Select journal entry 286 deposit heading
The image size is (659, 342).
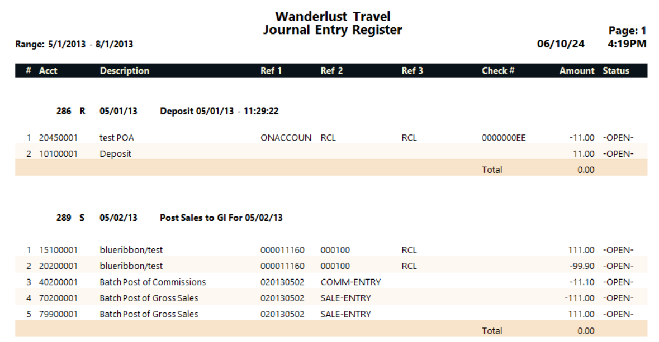pos(167,111)
